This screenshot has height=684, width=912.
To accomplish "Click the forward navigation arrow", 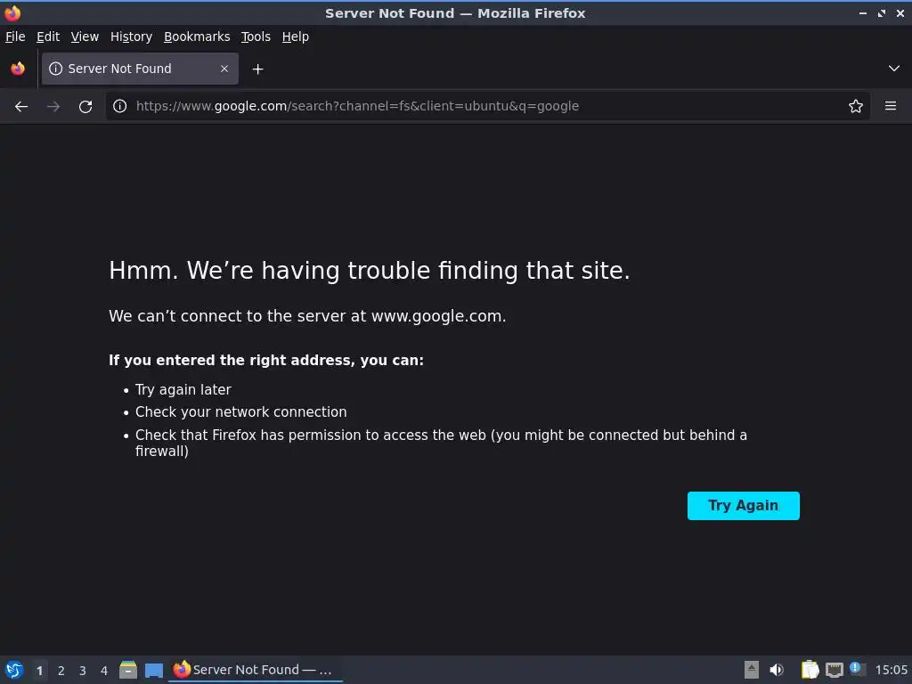I will coord(53,106).
